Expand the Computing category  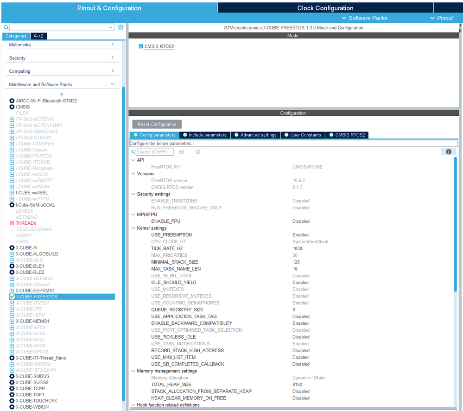point(113,70)
